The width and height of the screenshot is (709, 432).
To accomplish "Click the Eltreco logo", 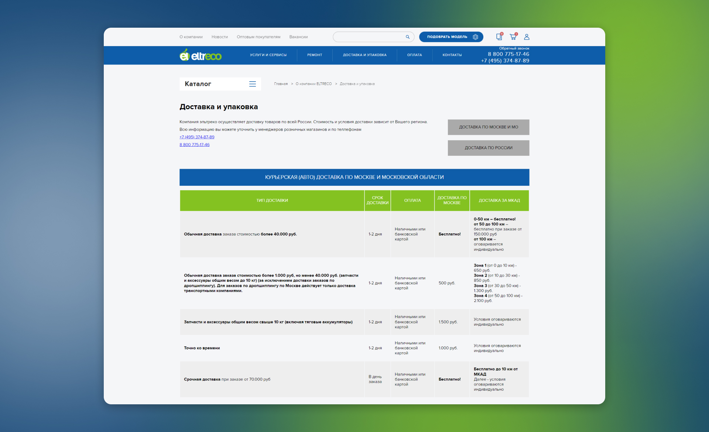I will 201,55.
